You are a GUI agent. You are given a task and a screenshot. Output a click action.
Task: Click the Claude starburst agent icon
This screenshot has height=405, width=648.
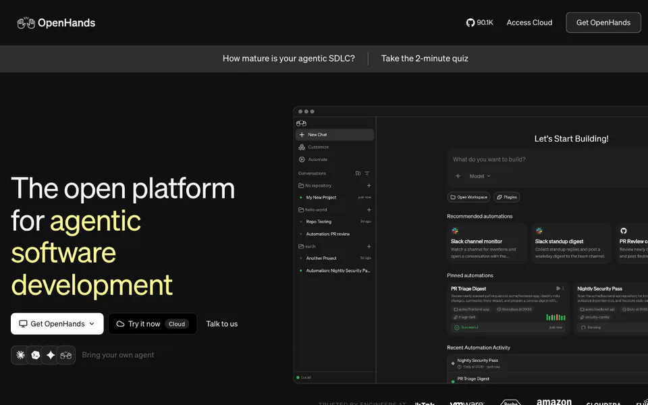20,354
